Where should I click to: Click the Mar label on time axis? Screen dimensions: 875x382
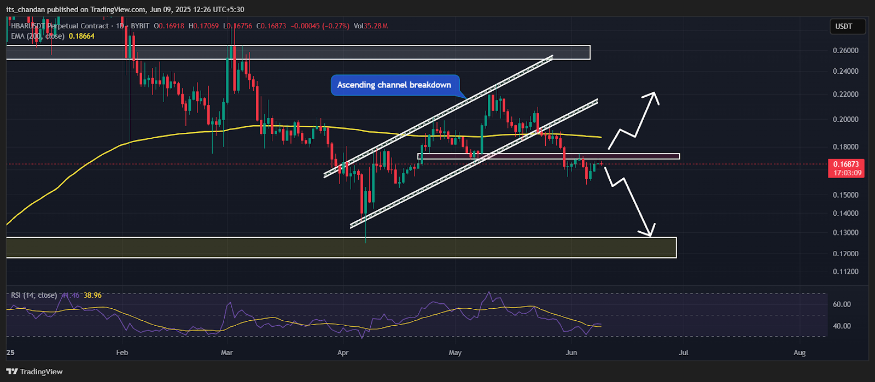pos(226,352)
